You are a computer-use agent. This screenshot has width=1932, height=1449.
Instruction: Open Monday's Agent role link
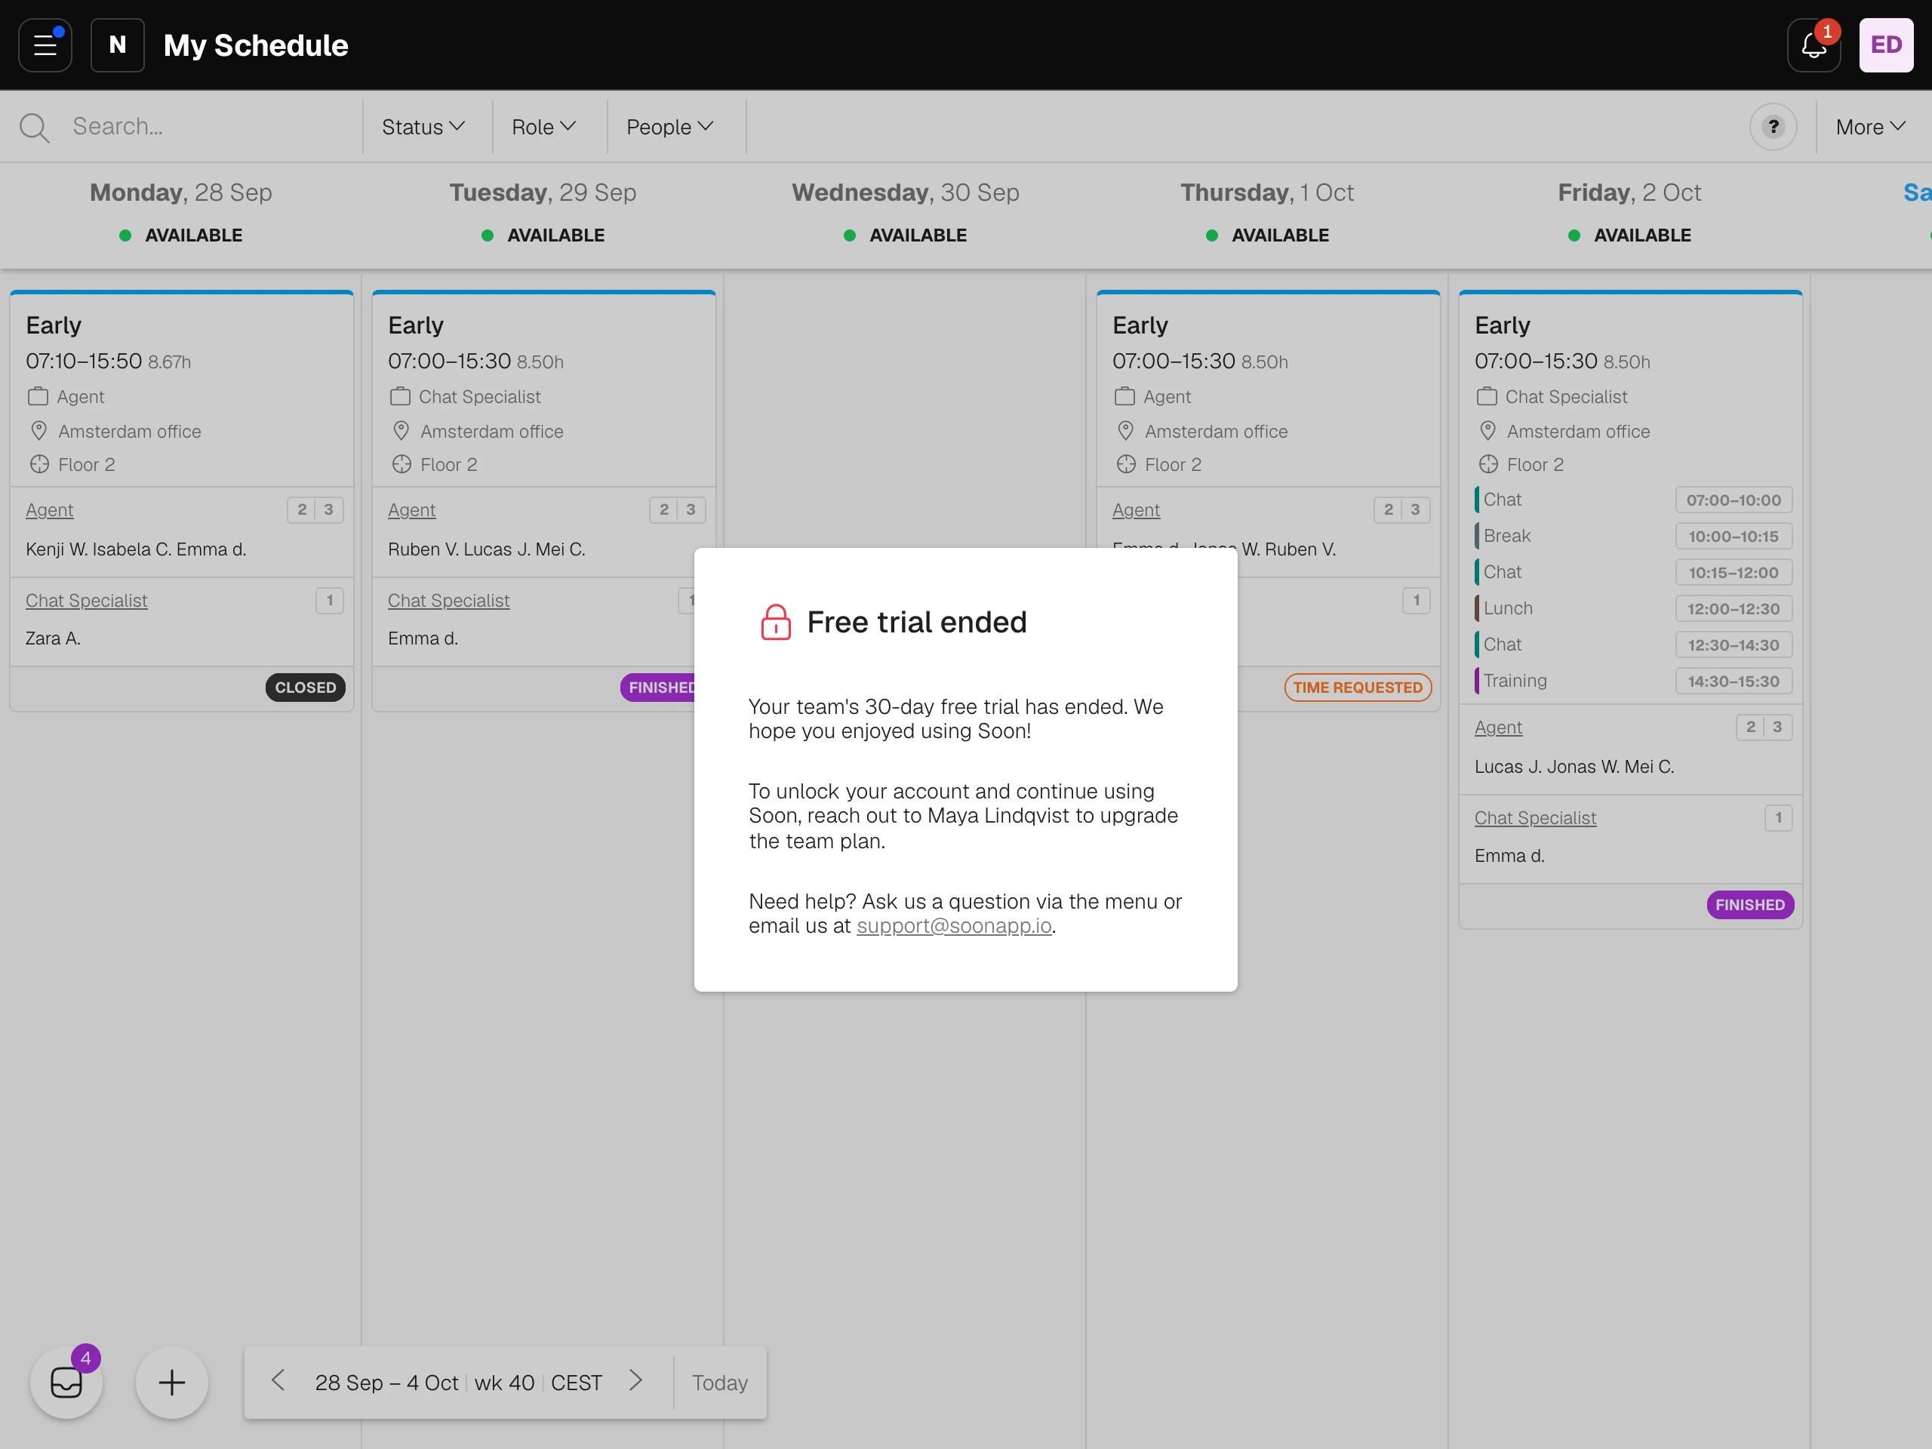pyautogui.click(x=50, y=510)
